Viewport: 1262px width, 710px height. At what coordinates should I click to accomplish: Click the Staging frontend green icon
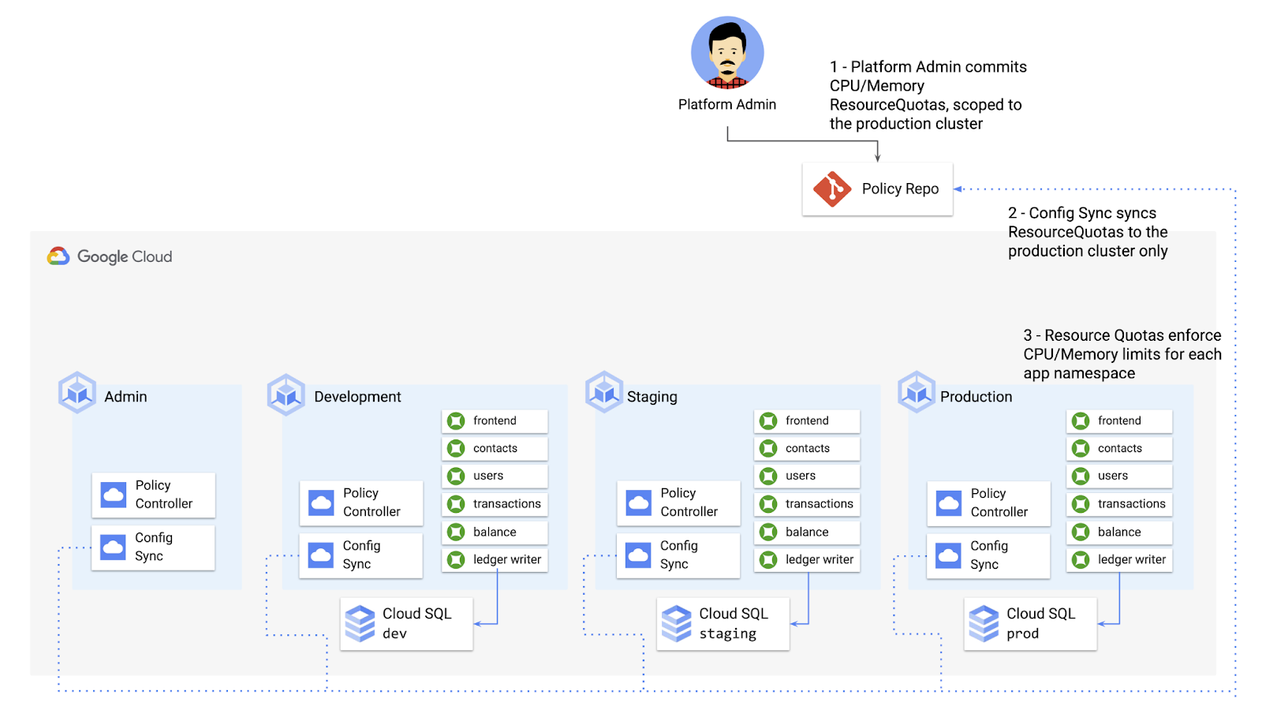click(x=768, y=421)
